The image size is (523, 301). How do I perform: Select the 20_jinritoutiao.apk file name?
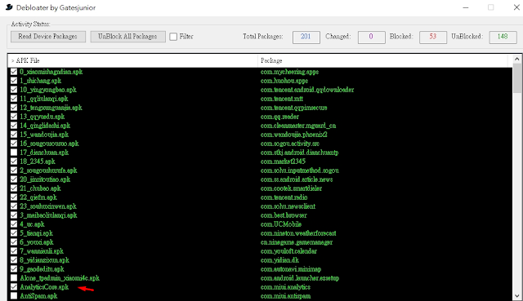click(x=45, y=179)
